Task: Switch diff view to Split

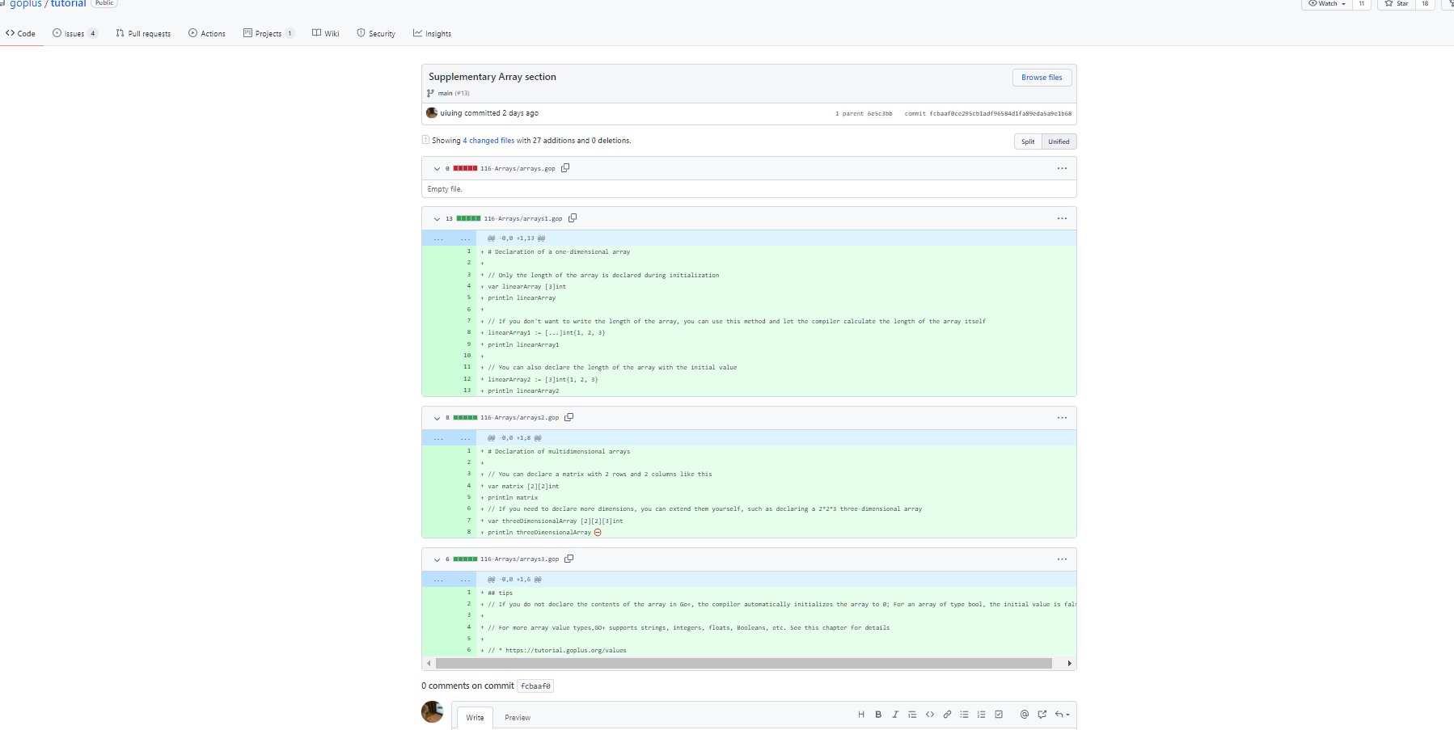Action: click(1028, 141)
